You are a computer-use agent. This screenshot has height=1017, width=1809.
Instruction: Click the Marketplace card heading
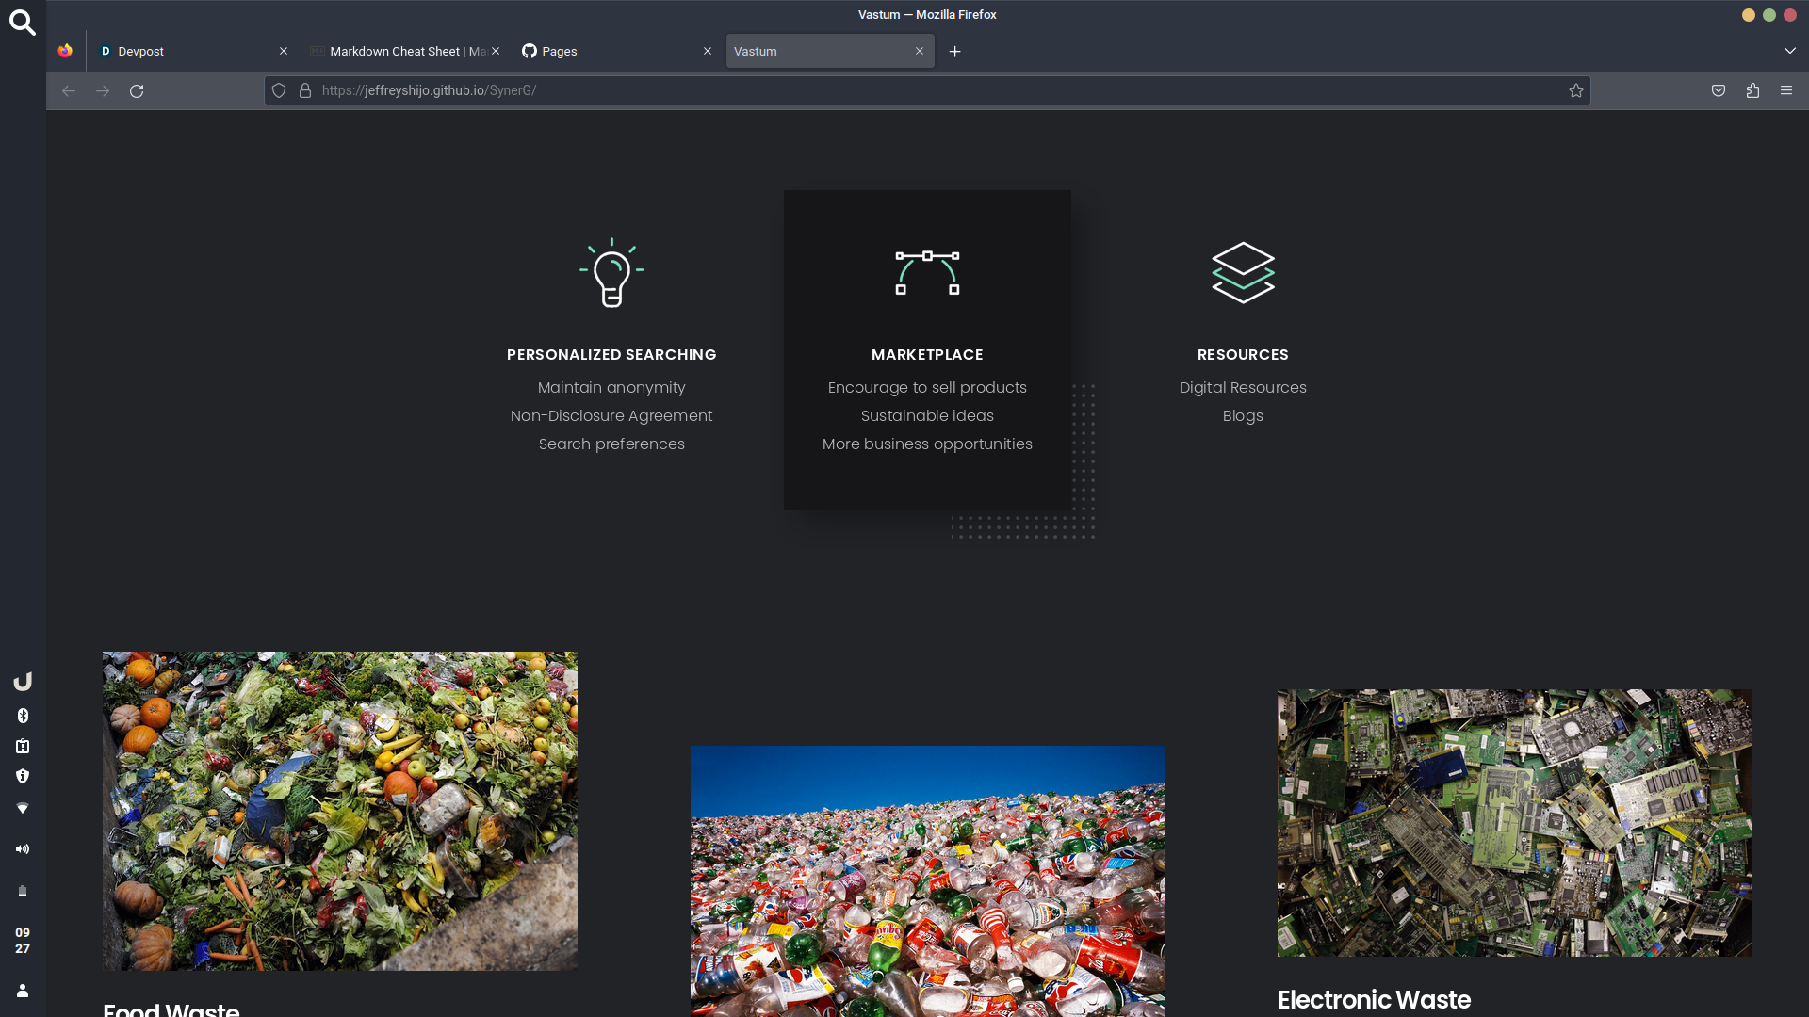coord(927,355)
